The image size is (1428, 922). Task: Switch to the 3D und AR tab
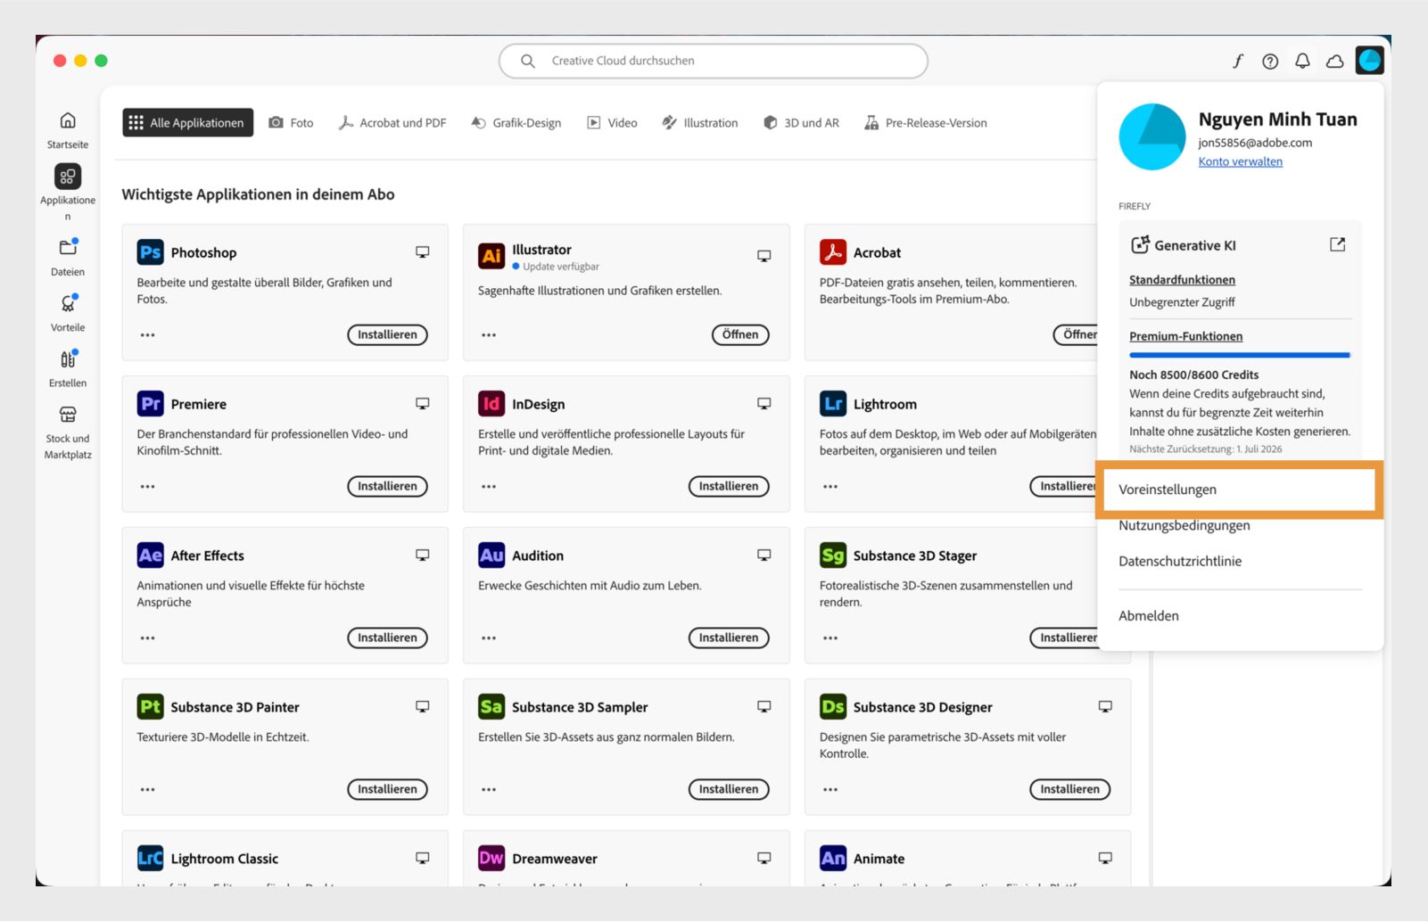coord(801,122)
